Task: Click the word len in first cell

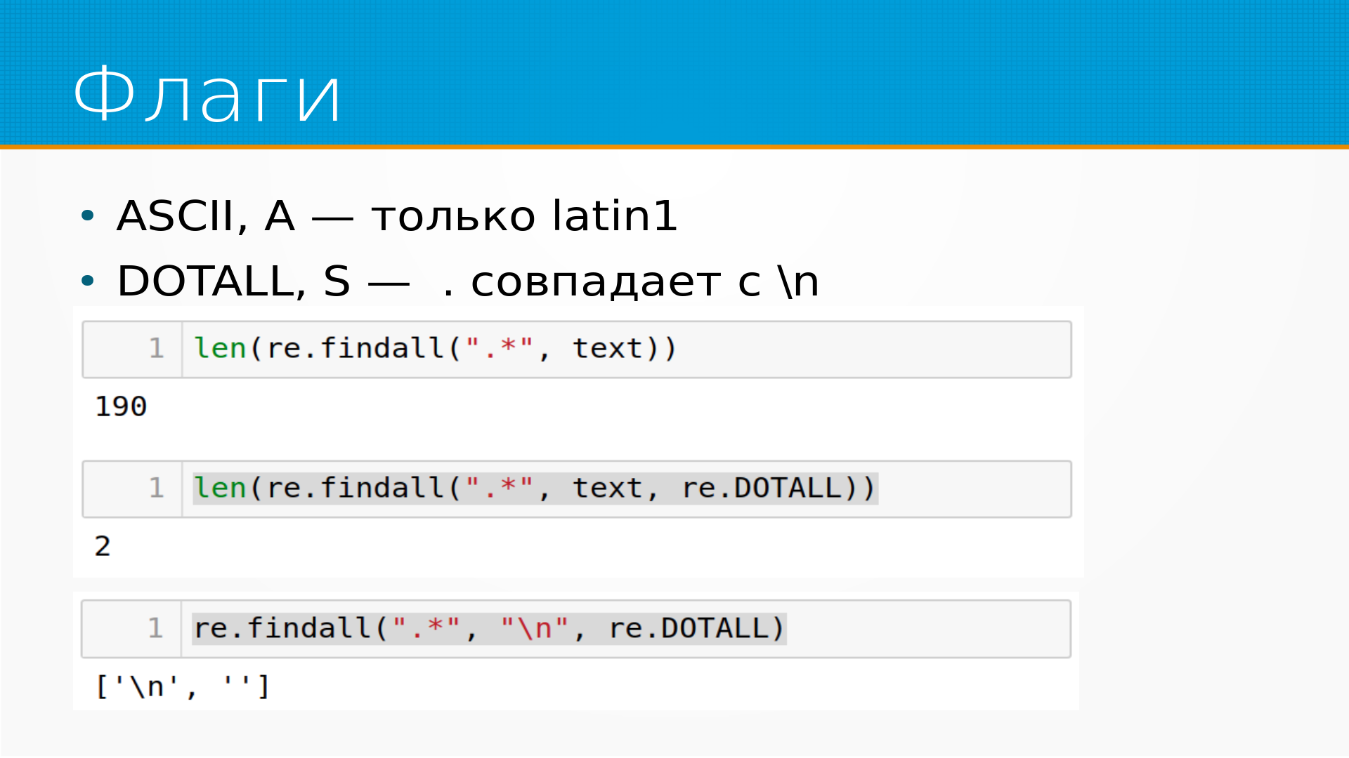Action: [x=220, y=349]
